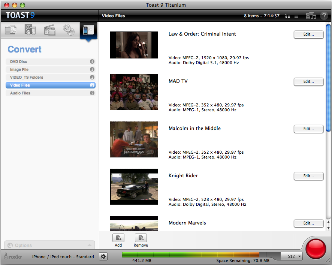Switch to compact list view
The width and height of the screenshot is (332, 265).
296,16
